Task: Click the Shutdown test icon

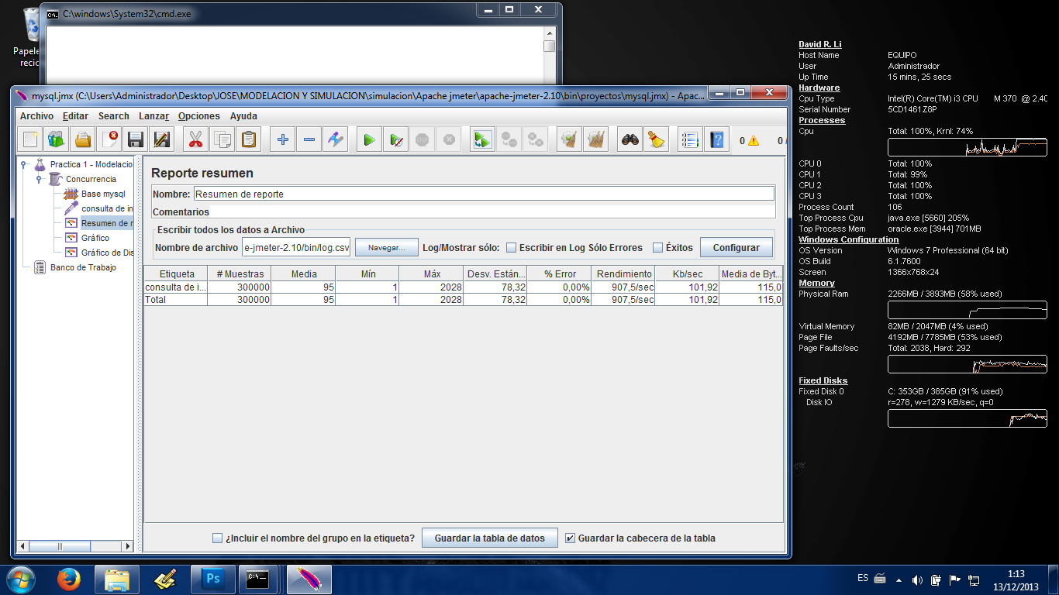Action: [x=448, y=140]
